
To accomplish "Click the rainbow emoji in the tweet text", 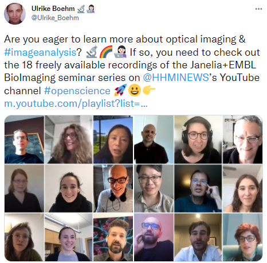I will pos(106,52).
